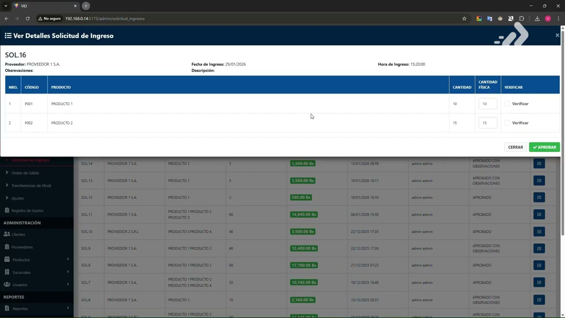Open new browser tab with plus
The width and height of the screenshot is (565, 318).
86,6
